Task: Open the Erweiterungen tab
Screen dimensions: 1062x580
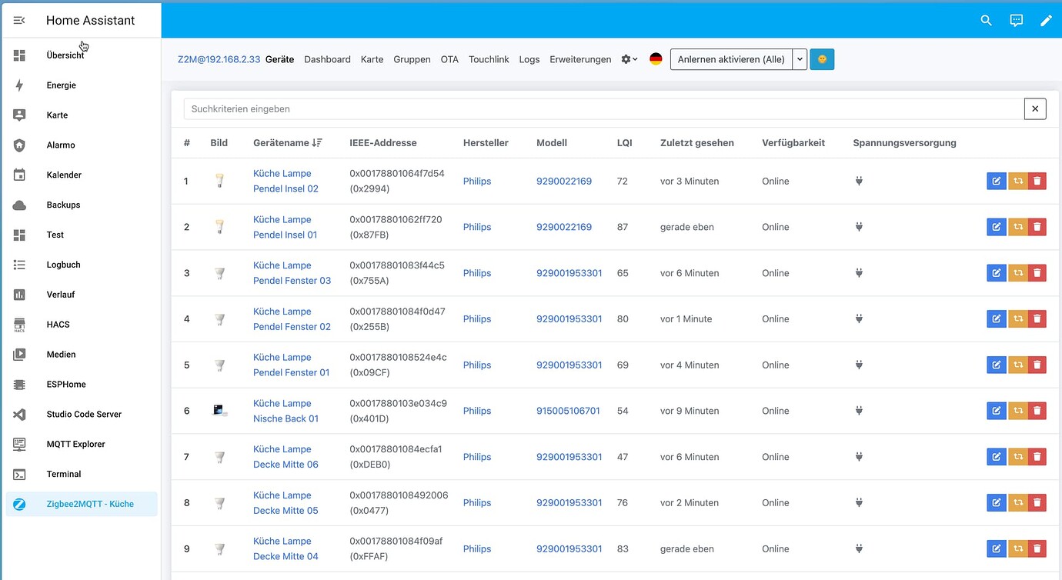Action: (580, 59)
